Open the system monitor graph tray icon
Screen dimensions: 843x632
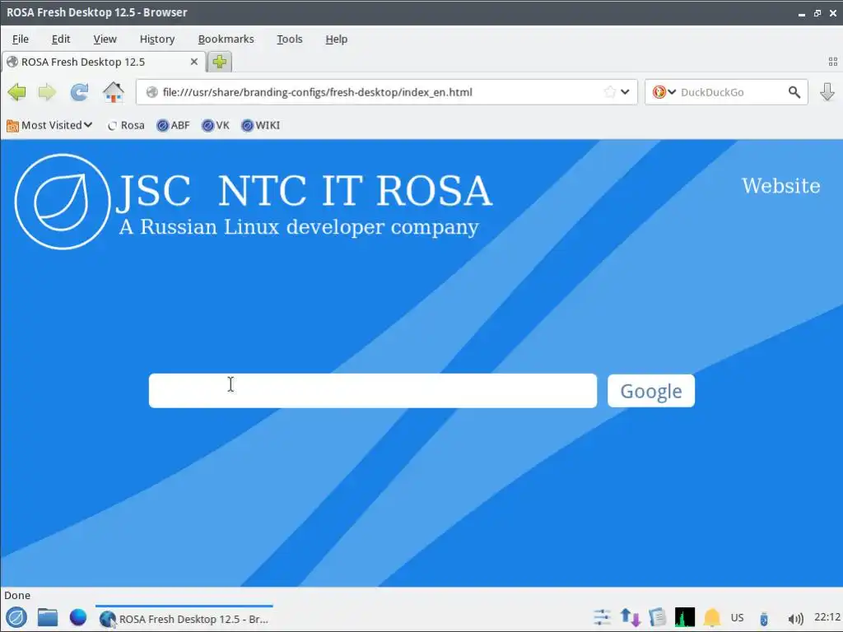tap(685, 617)
